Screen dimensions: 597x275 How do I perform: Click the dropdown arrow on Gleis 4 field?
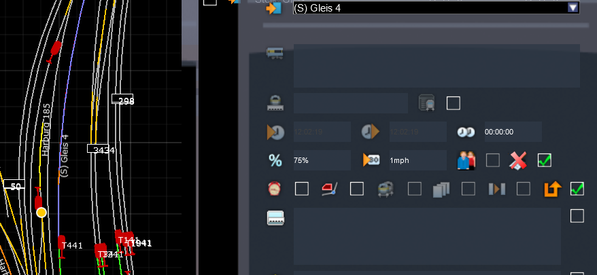(573, 7)
